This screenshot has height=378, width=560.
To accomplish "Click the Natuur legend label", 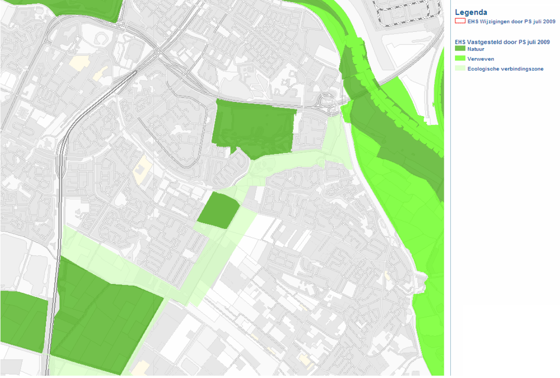I will point(476,49).
